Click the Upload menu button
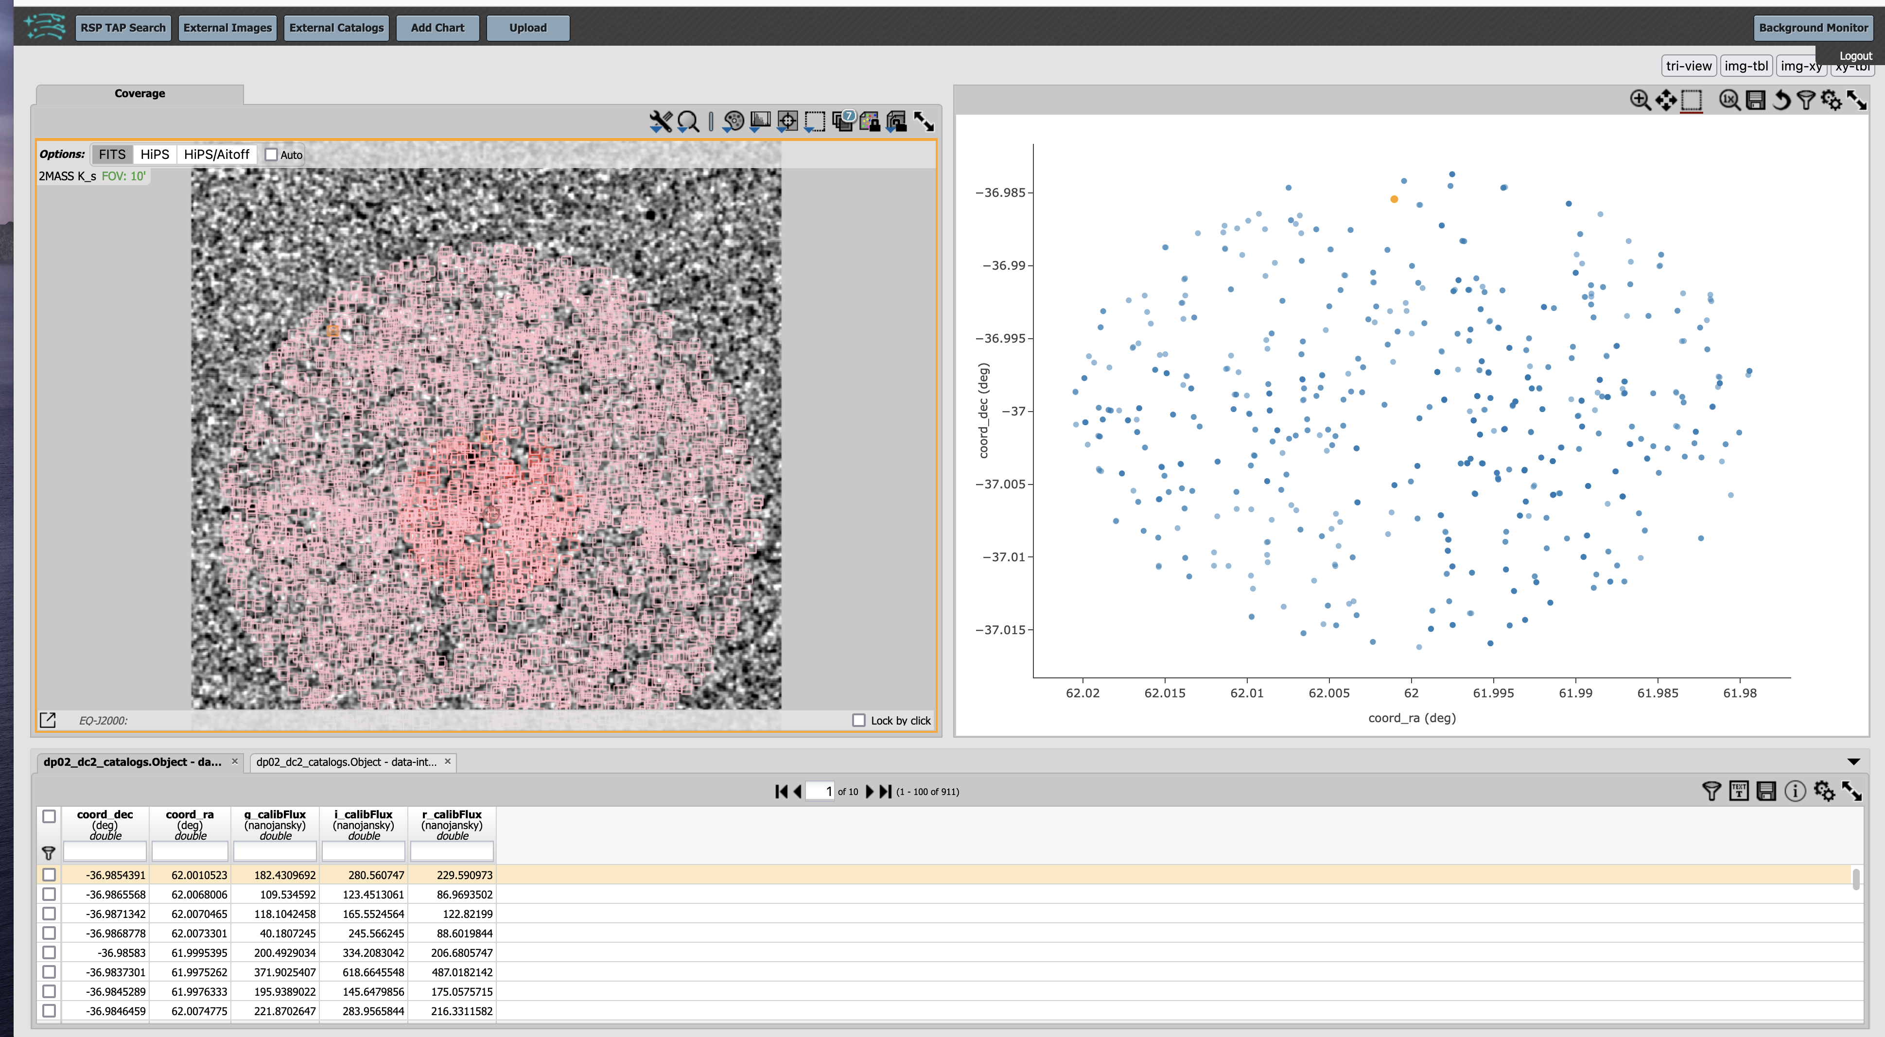The width and height of the screenshot is (1885, 1037). pyautogui.click(x=527, y=28)
